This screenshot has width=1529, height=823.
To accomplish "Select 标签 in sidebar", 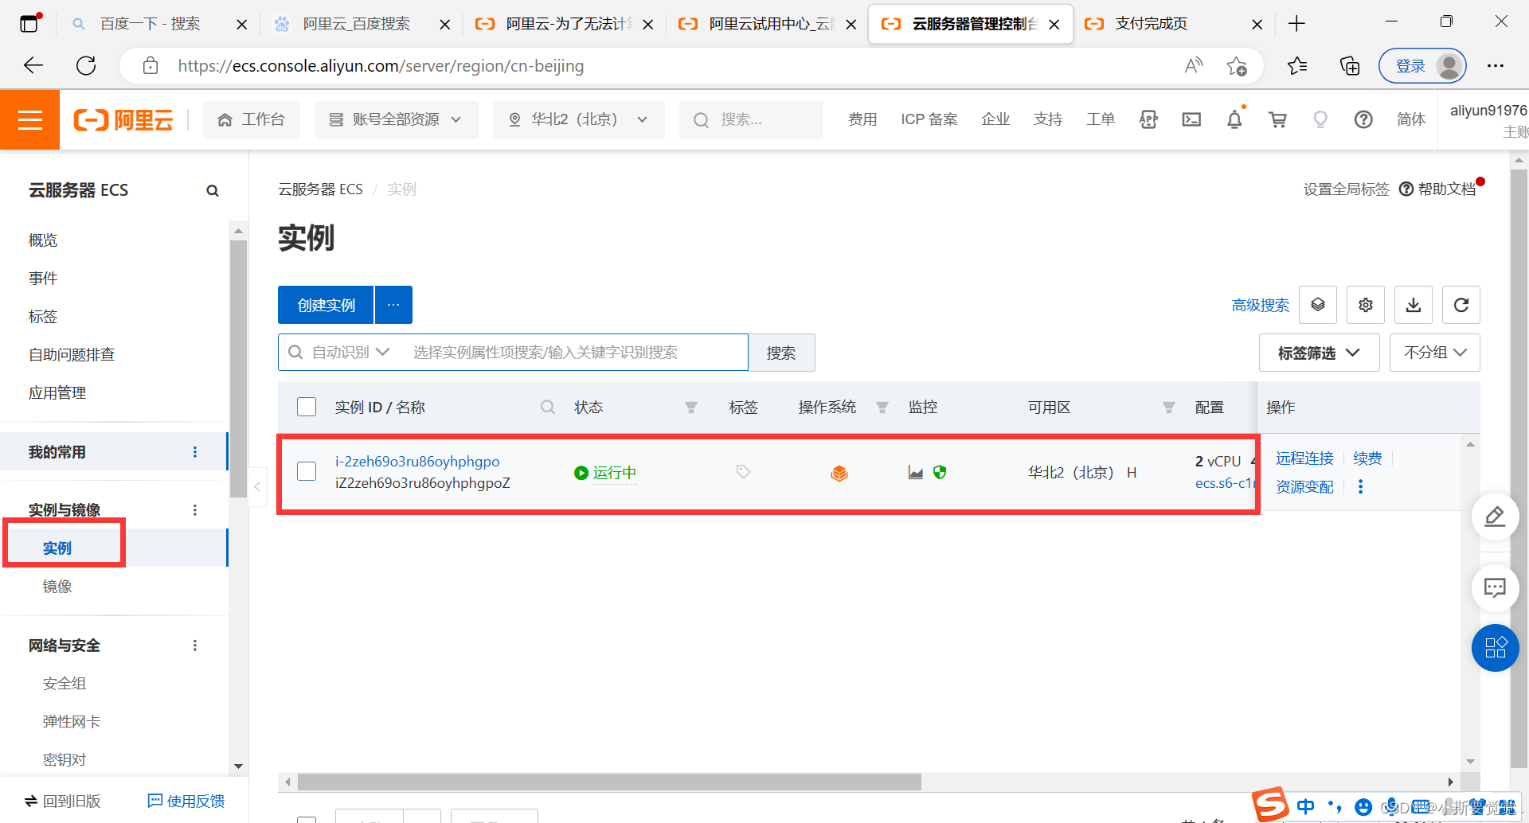I will tap(43, 317).
